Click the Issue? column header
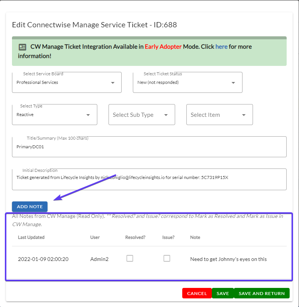This screenshot has width=299, height=307. (x=168, y=237)
